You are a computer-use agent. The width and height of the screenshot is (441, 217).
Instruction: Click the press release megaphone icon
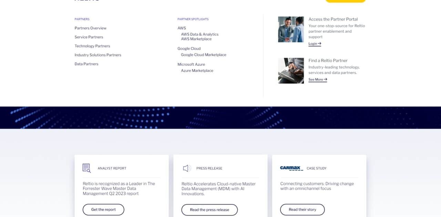tap(186, 168)
